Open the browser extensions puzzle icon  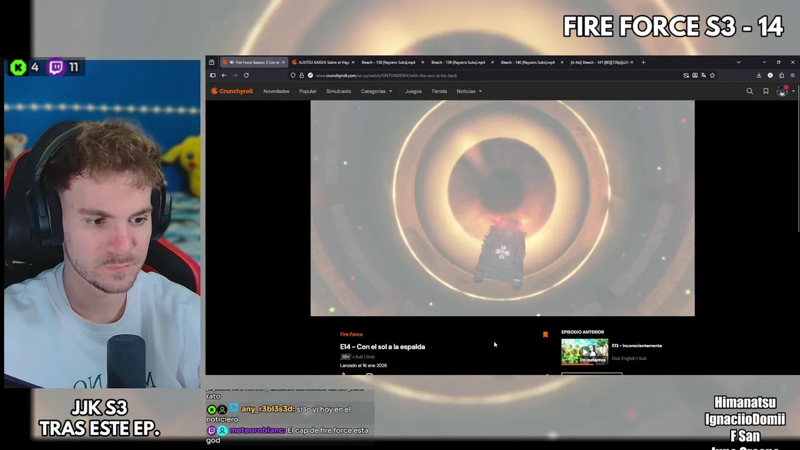click(781, 75)
